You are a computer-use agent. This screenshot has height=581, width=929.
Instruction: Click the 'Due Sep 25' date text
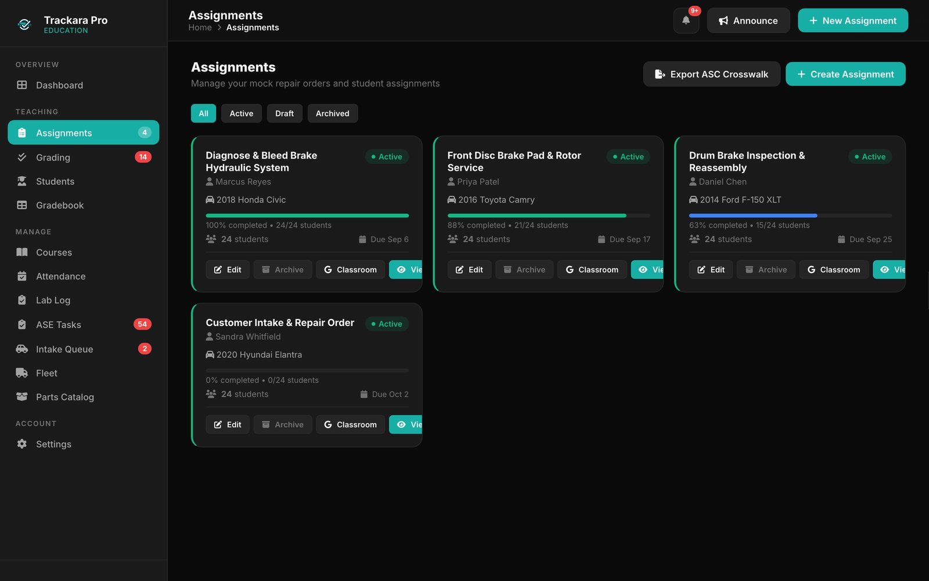coord(870,239)
